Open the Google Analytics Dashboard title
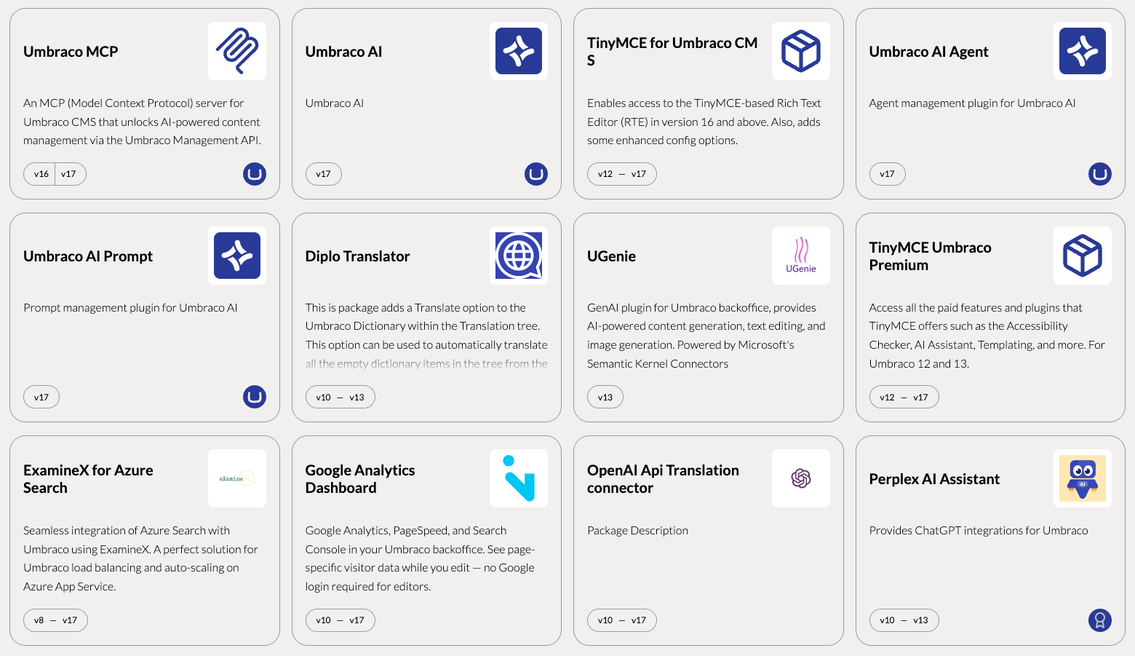The width and height of the screenshot is (1135, 656). pos(360,479)
